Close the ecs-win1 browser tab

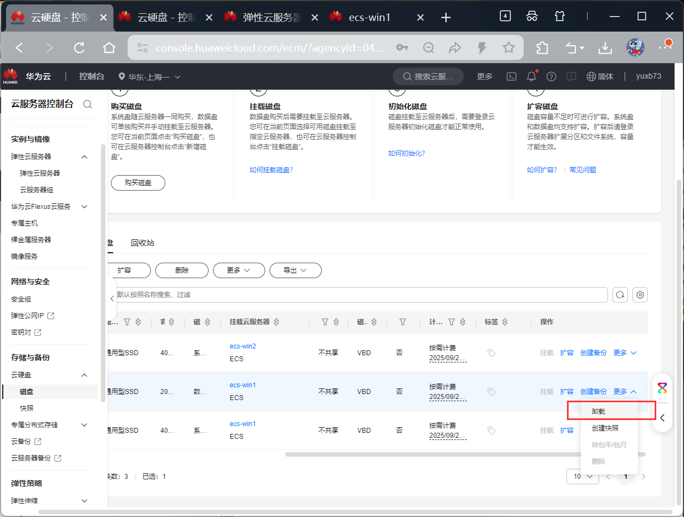coord(420,17)
